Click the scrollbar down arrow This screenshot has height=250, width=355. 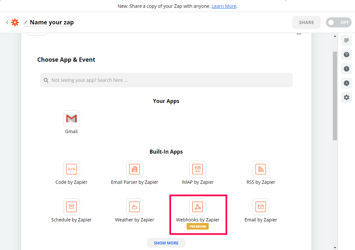(x=335, y=248)
